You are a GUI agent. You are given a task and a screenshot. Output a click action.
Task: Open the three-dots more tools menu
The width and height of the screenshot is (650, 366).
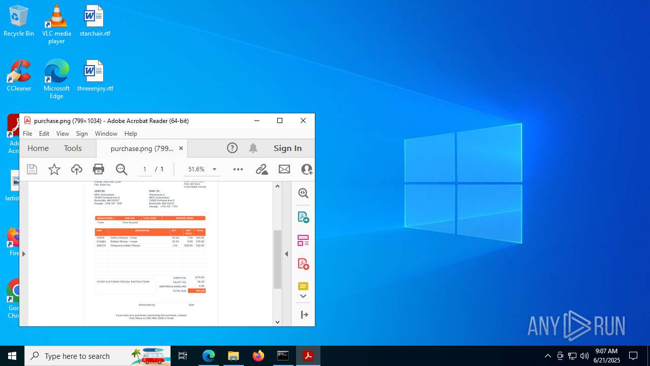(238, 169)
